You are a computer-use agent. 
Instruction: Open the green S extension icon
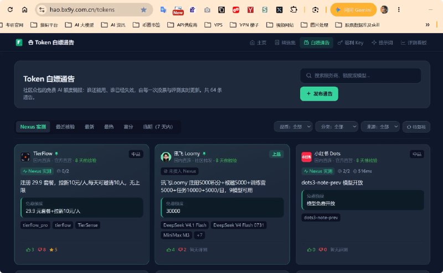click(265, 10)
